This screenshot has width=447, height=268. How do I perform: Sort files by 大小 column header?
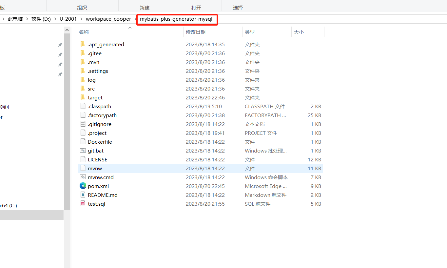299,32
